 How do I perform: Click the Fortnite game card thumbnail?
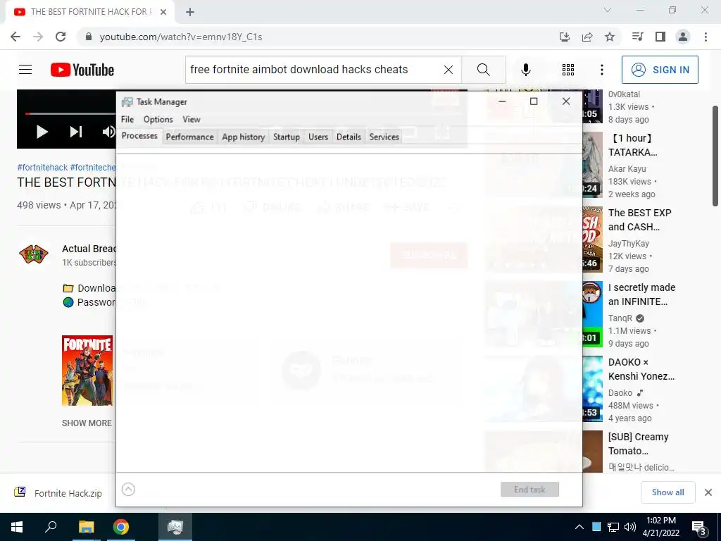87,371
